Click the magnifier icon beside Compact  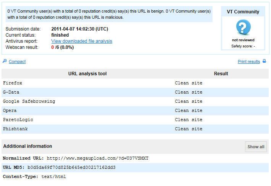[5, 61]
